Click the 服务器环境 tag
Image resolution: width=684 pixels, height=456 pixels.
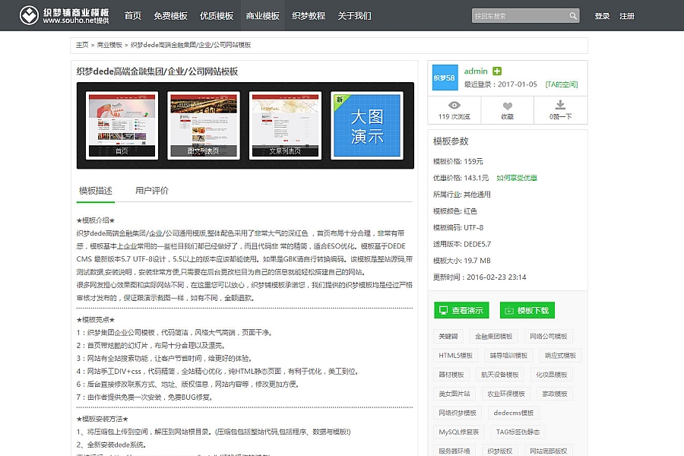click(x=454, y=451)
